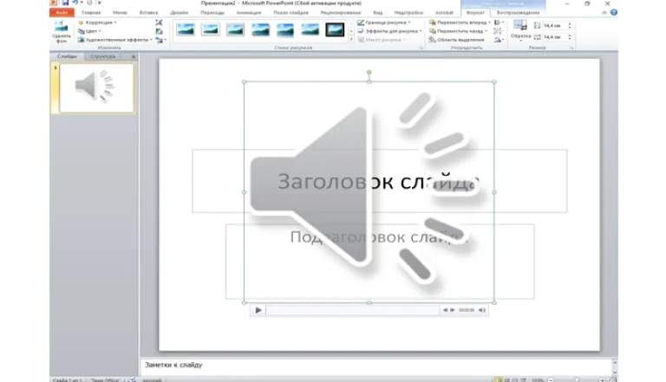Open Переместить вперед bring forward dropdown
The image size is (666, 382).
point(460,23)
